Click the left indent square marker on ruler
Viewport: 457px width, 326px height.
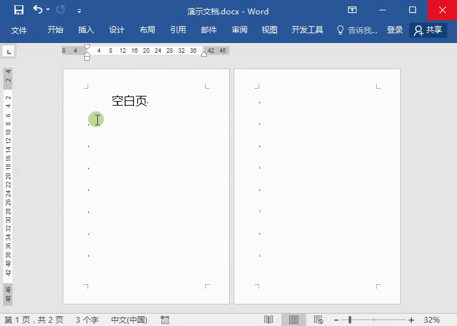(x=87, y=58)
